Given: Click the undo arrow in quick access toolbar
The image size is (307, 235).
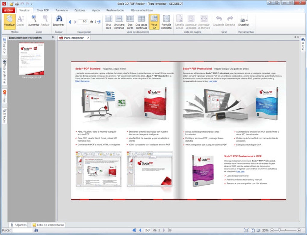Looking at the screenshot, I should tap(22, 4).
